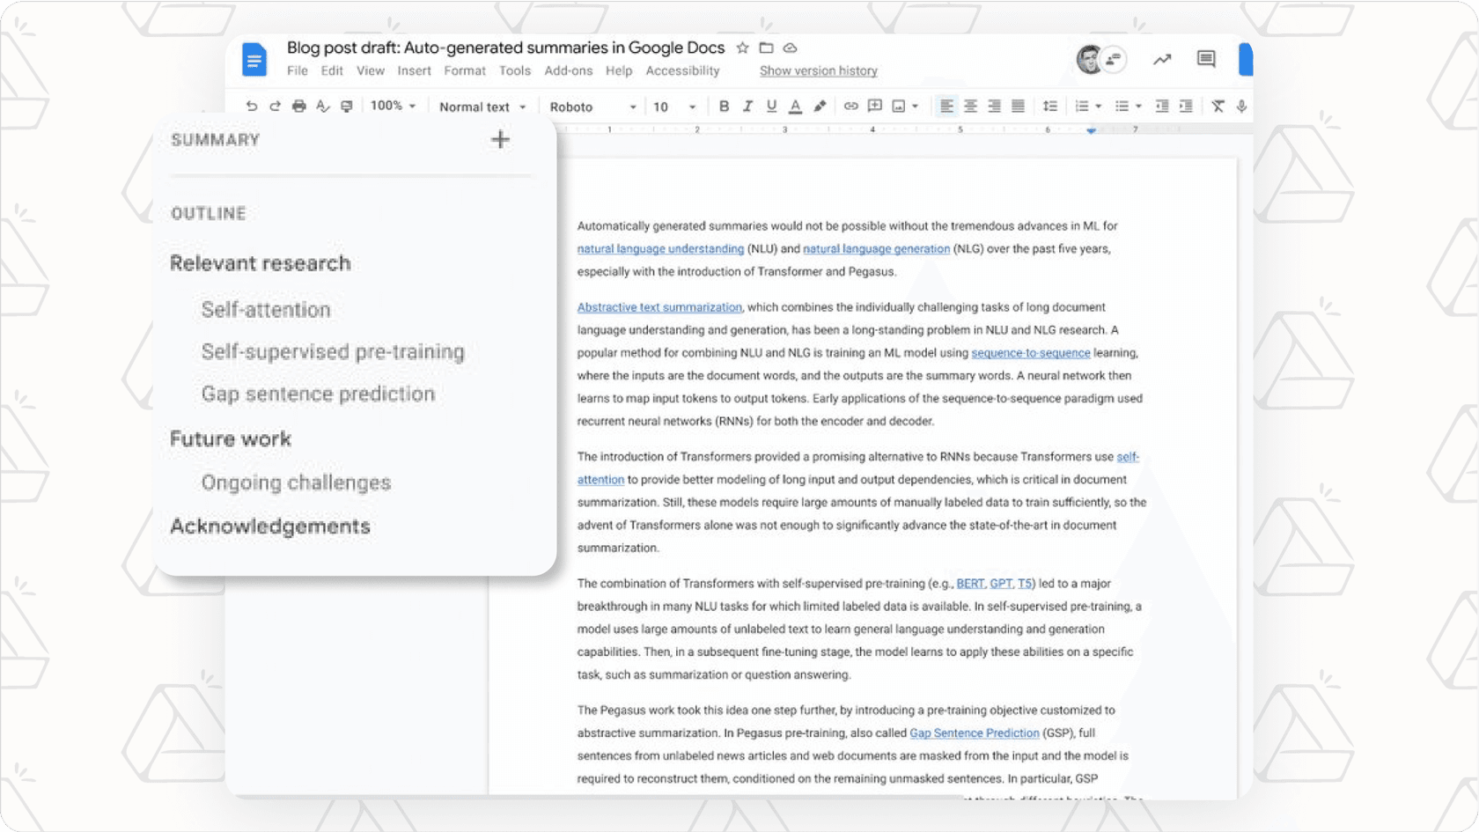Image resolution: width=1479 pixels, height=832 pixels.
Task: Open all comments panel
Action: click(x=1205, y=59)
